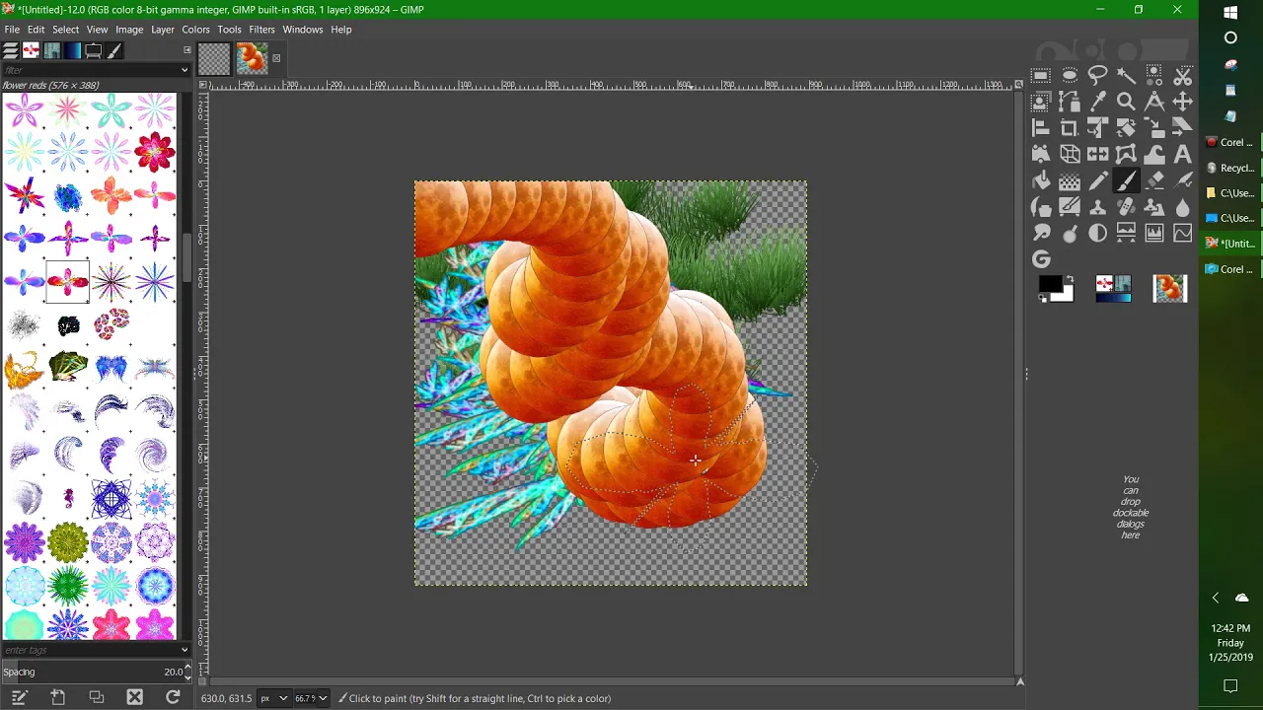Select the Pencil tool

[x=1097, y=181]
